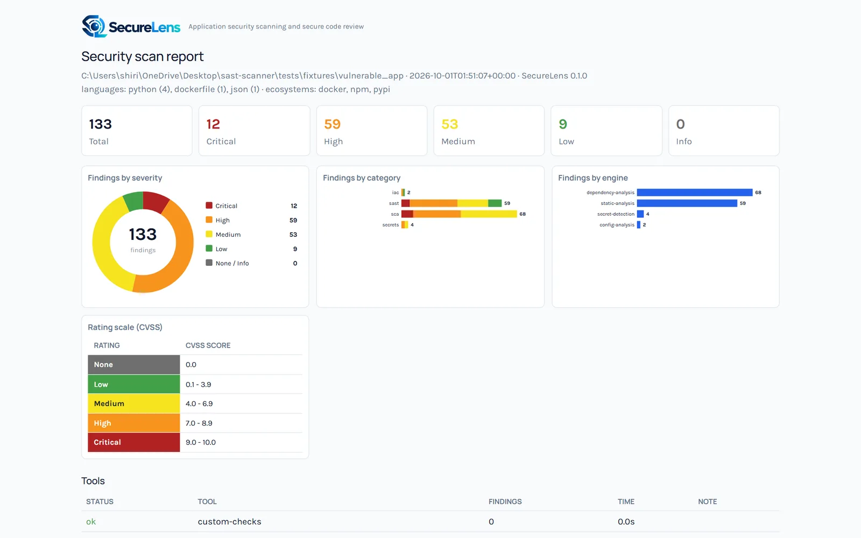The height and width of the screenshot is (538, 861).
Task: Select the Medium rating row cell
Action: pyautogui.click(x=134, y=403)
